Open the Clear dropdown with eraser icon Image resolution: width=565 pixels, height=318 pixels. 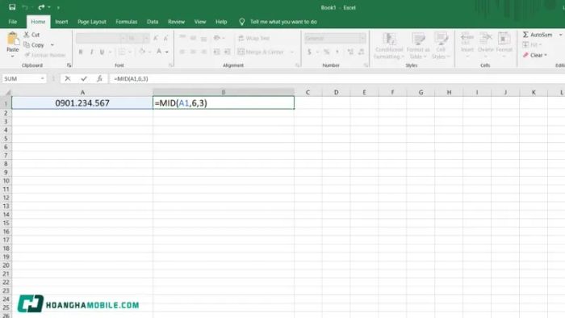pos(535,55)
